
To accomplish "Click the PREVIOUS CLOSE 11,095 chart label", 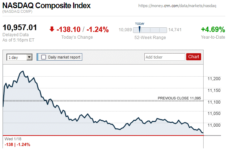I will [179, 98].
